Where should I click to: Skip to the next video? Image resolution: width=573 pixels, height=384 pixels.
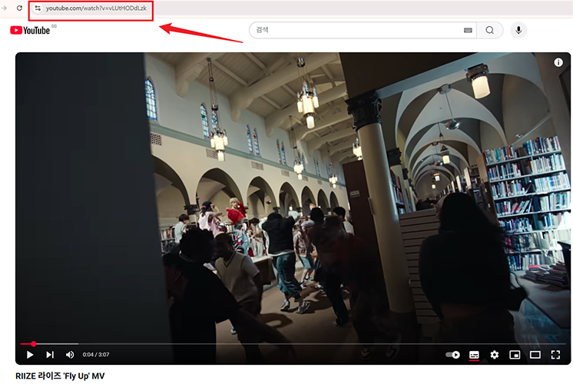tap(50, 355)
